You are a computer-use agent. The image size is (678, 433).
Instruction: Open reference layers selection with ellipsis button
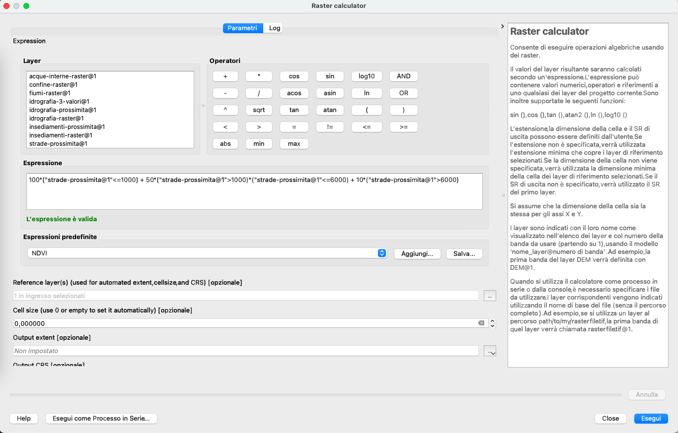point(490,296)
